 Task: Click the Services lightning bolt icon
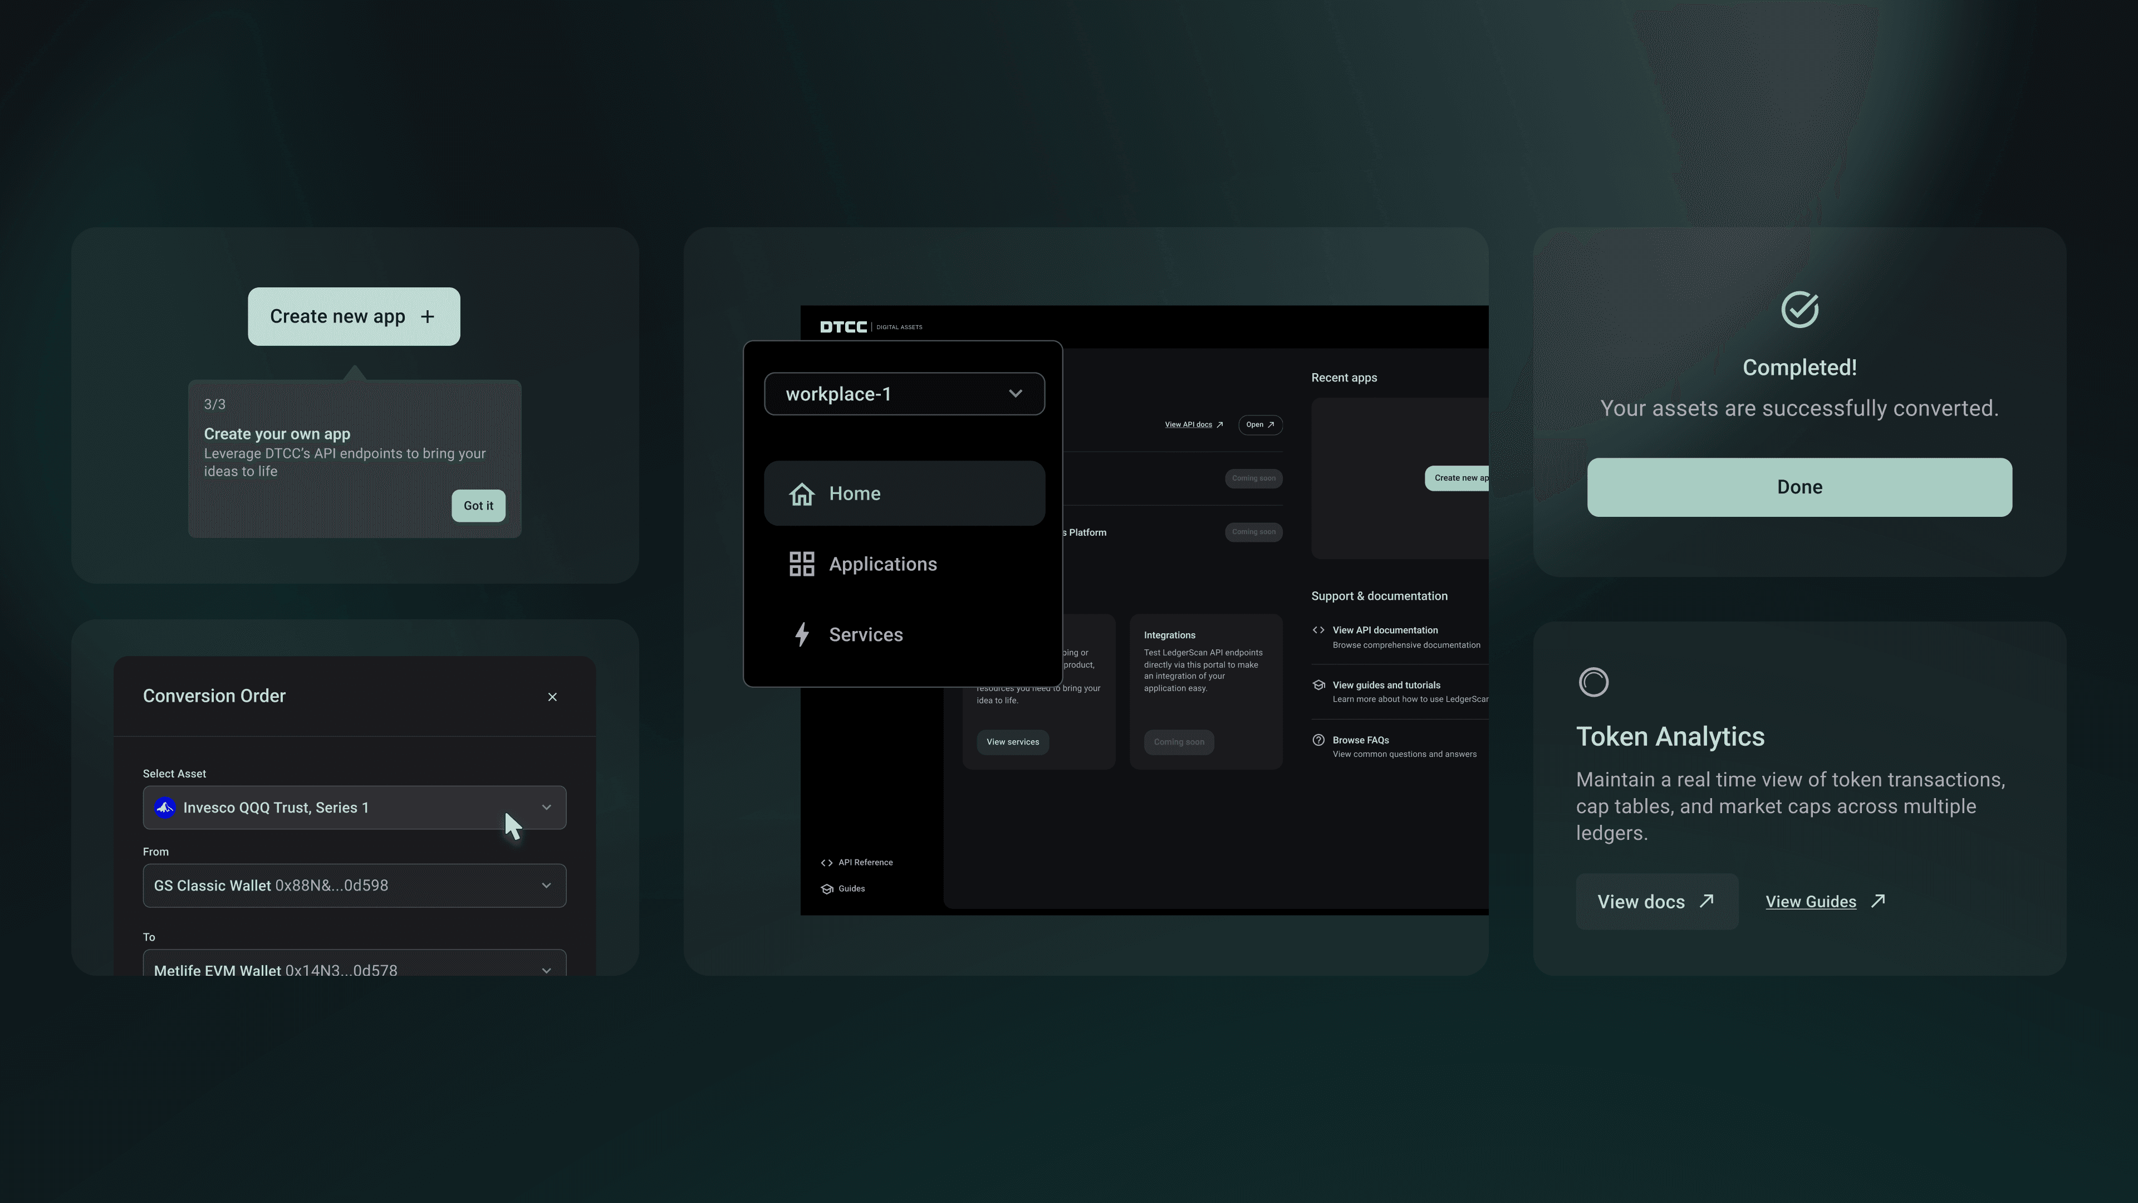[x=801, y=634]
